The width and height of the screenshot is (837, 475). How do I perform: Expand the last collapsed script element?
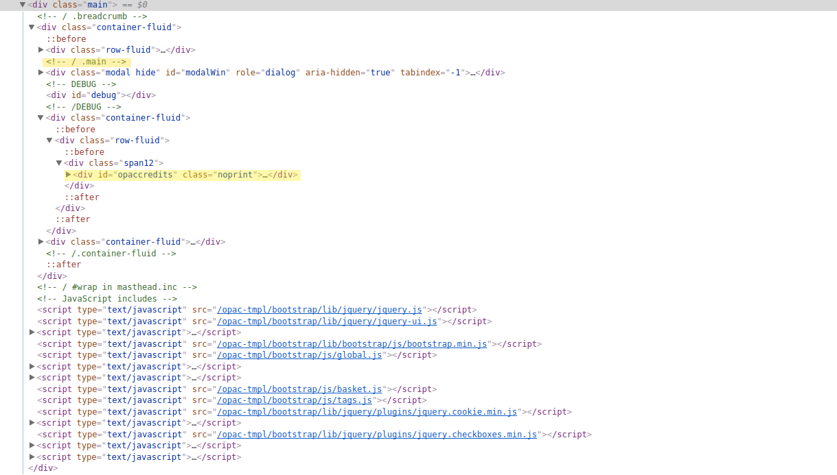tap(32, 457)
